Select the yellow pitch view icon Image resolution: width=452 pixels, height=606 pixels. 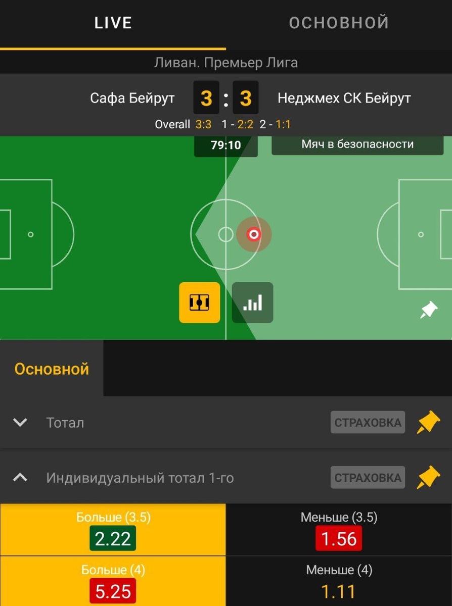click(x=199, y=302)
